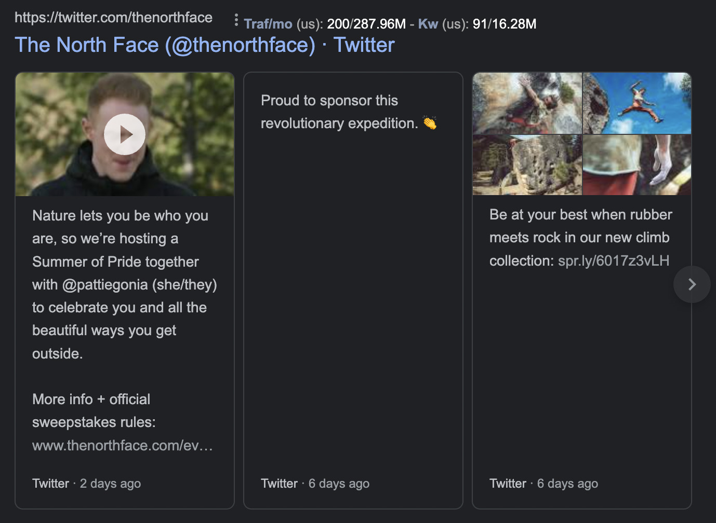Open the three-dot menu beside the URL
The width and height of the screenshot is (716, 523).
pos(236,20)
